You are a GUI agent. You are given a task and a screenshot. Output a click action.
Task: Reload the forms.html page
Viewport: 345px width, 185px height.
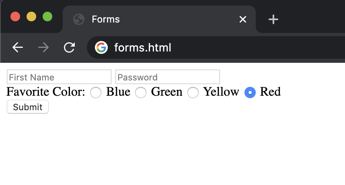pos(70,48)
